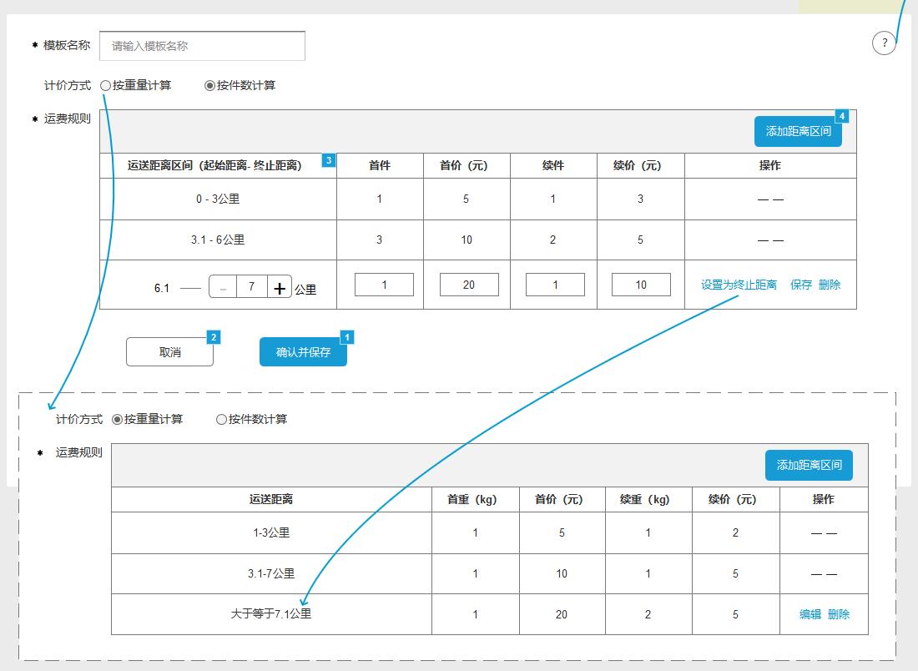Click lower panel 添加距离区间 button

(810, 465)
